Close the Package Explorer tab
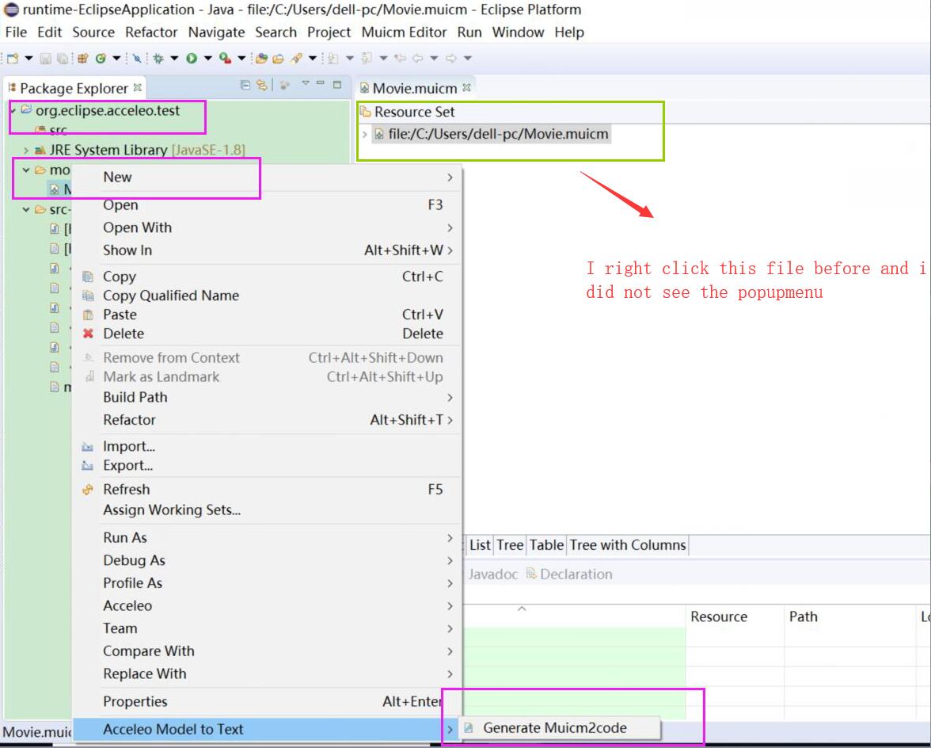 pyautogui.click(x=137, y=88)
